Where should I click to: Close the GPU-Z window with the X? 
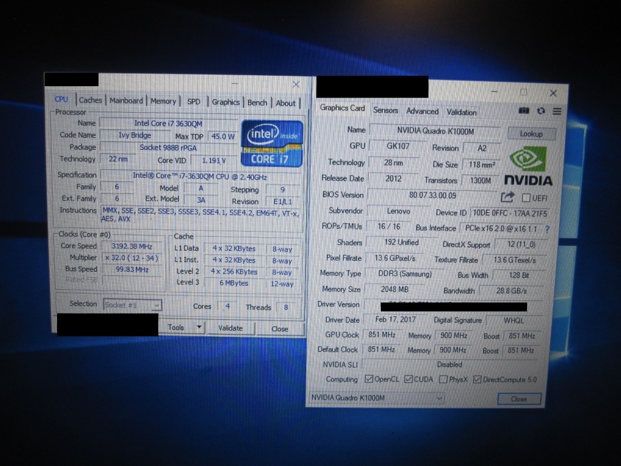click(553, 93)
